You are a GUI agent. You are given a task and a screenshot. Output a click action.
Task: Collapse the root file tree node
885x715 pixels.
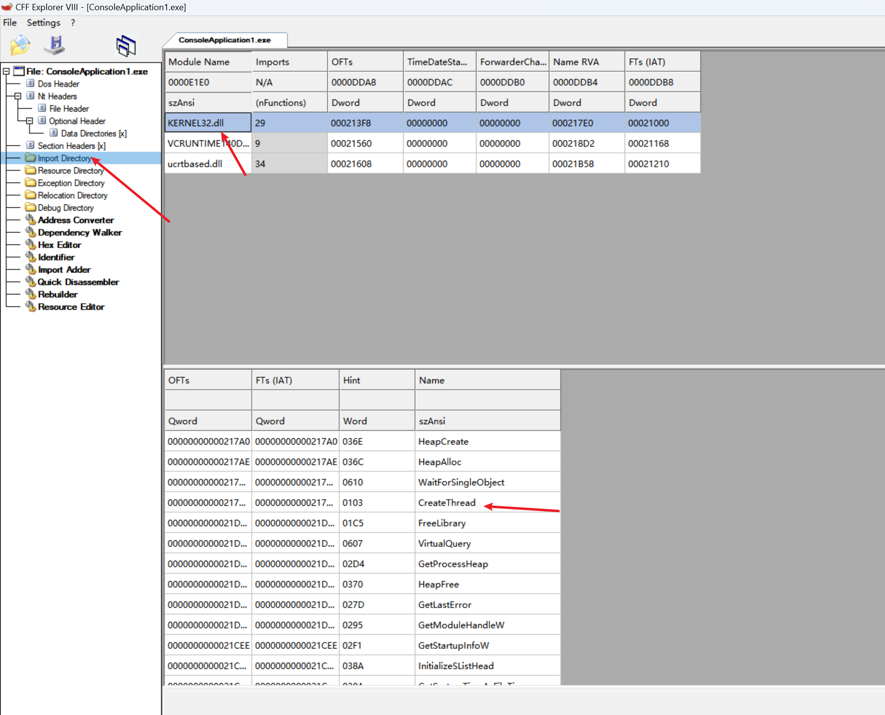pyautogui.click(x=6, y=71)
